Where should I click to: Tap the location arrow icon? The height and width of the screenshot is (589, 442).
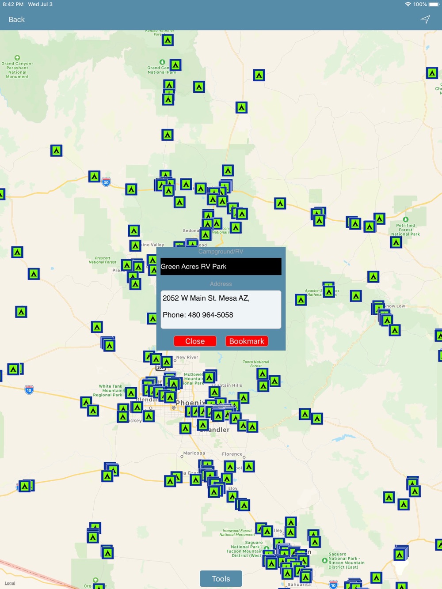(x=425, y=19)
